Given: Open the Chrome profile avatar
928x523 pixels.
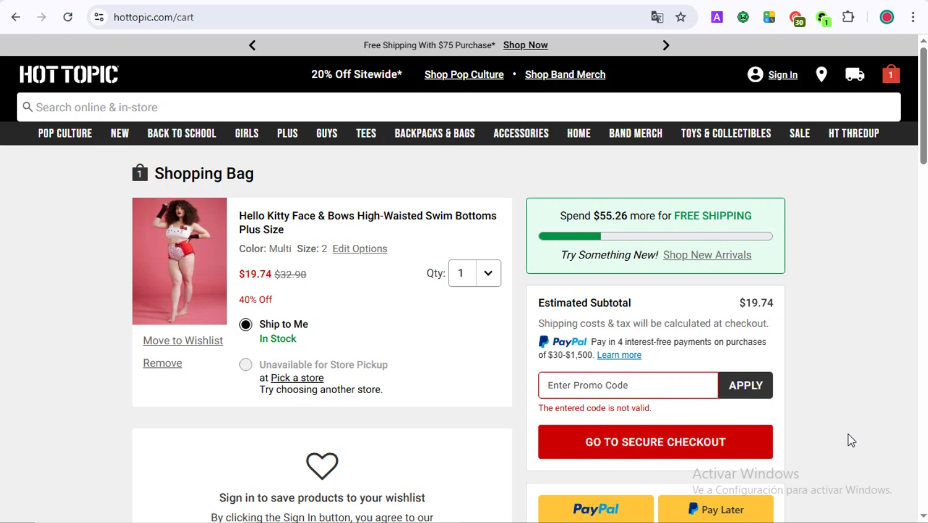Looking at the screenshot, I should 887,17.
